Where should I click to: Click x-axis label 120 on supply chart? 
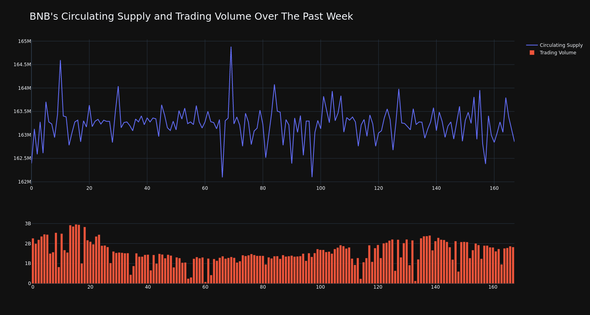[x=378, y=188]
